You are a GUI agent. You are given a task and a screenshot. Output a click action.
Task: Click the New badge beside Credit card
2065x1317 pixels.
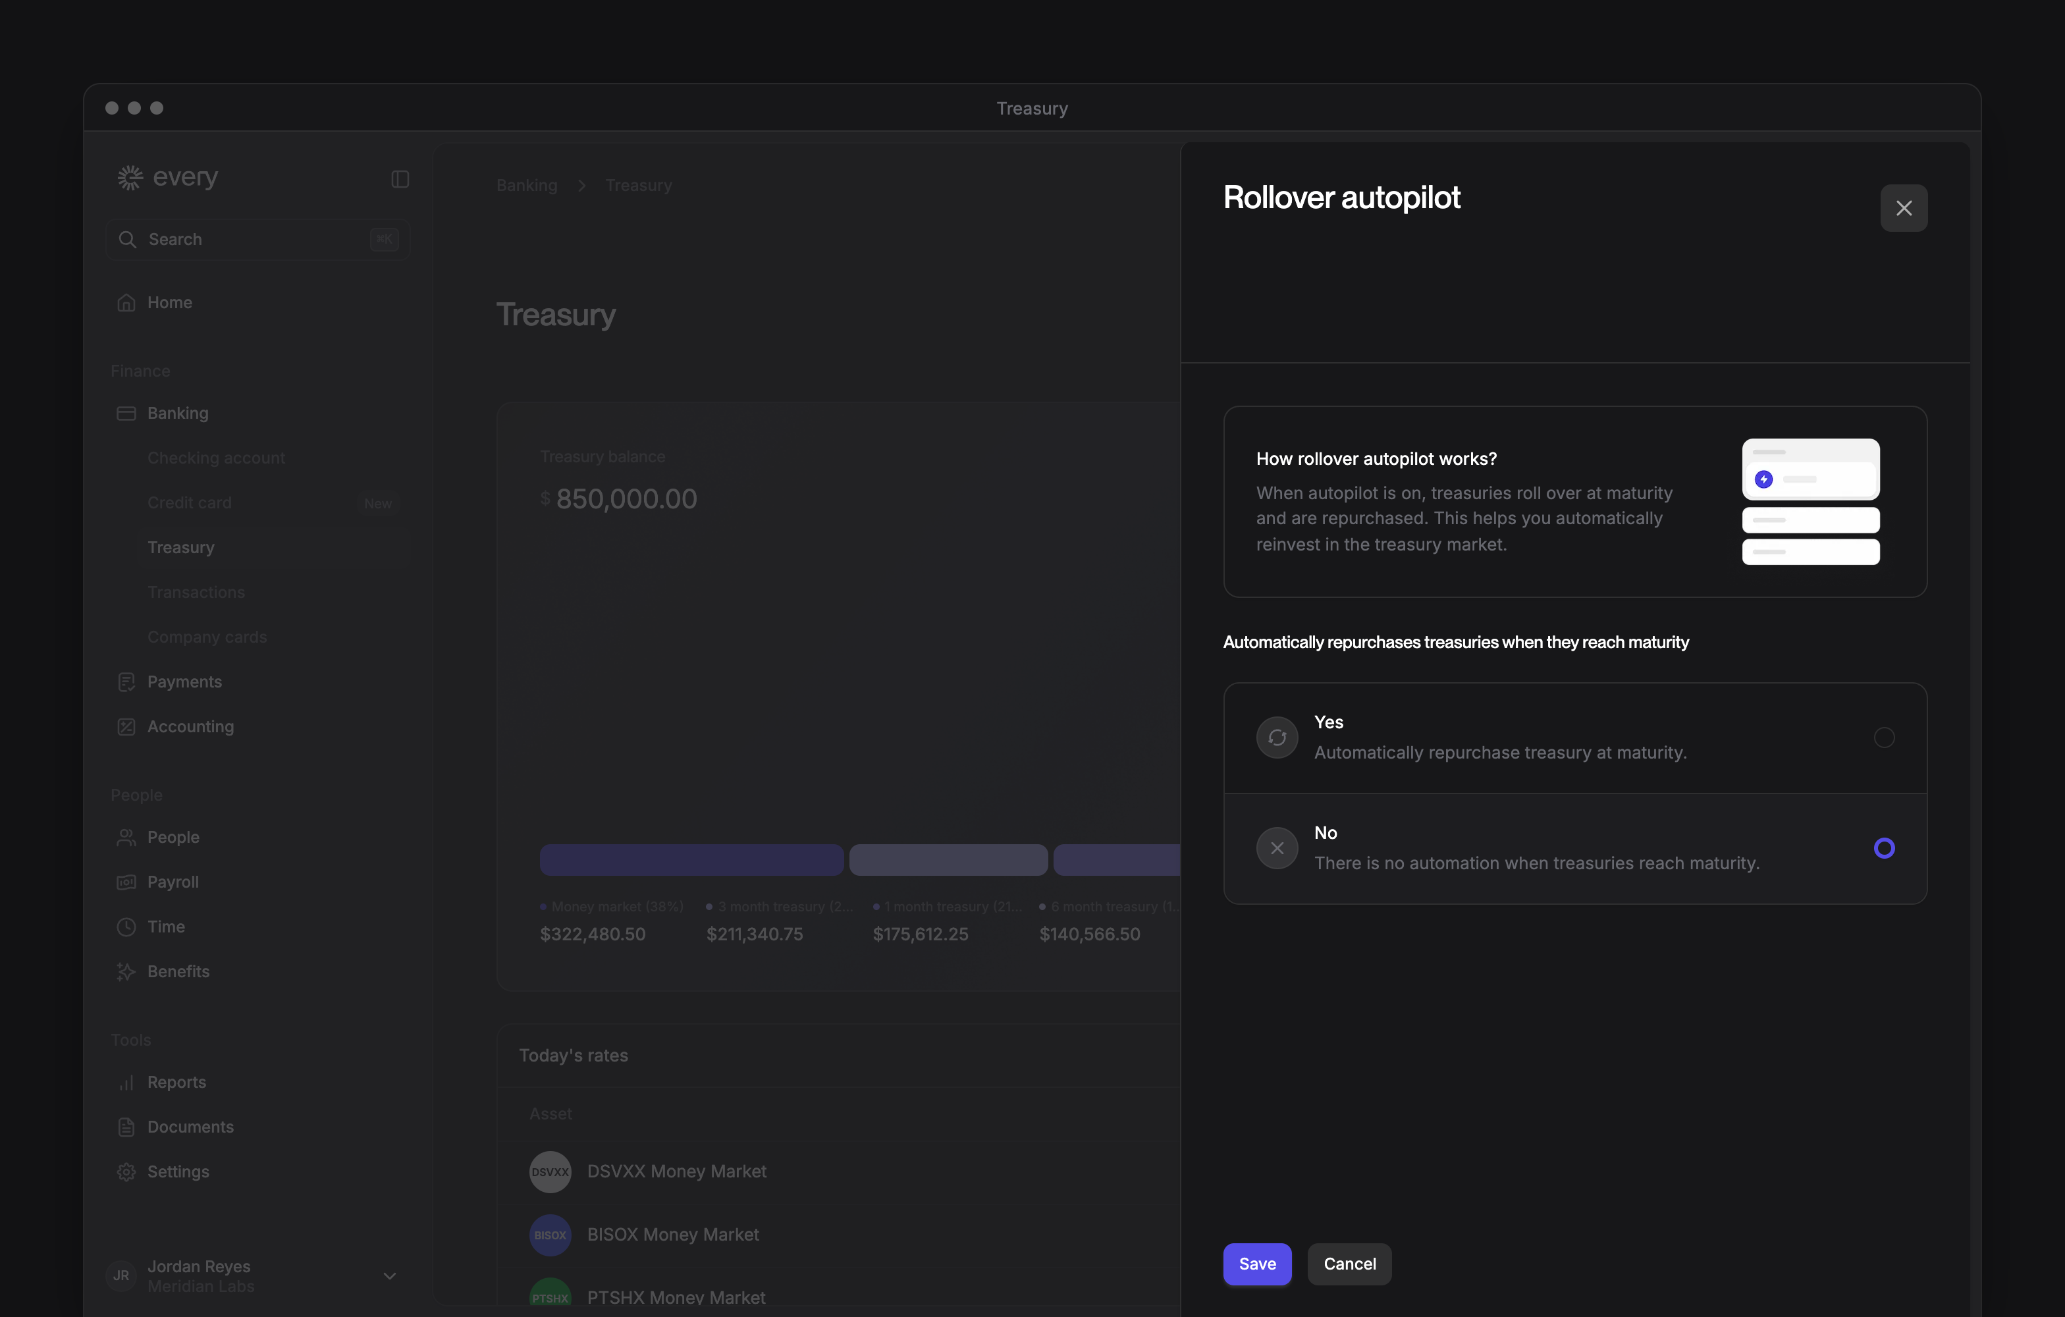pyautogui.click(x=377, y=503)
